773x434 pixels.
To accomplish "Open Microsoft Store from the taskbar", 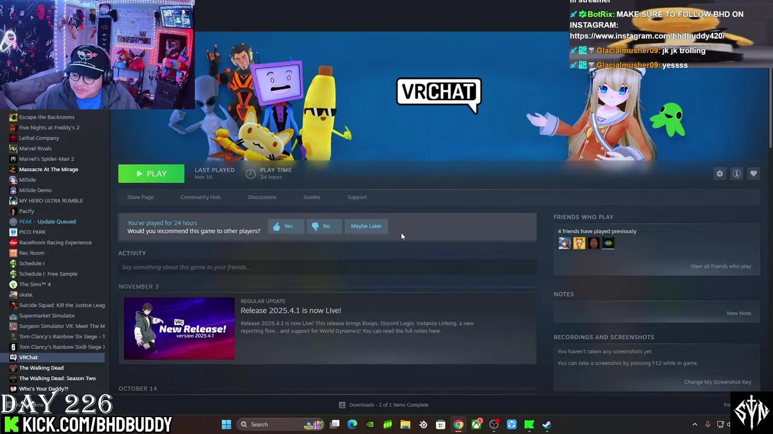I will pos(441,424).
